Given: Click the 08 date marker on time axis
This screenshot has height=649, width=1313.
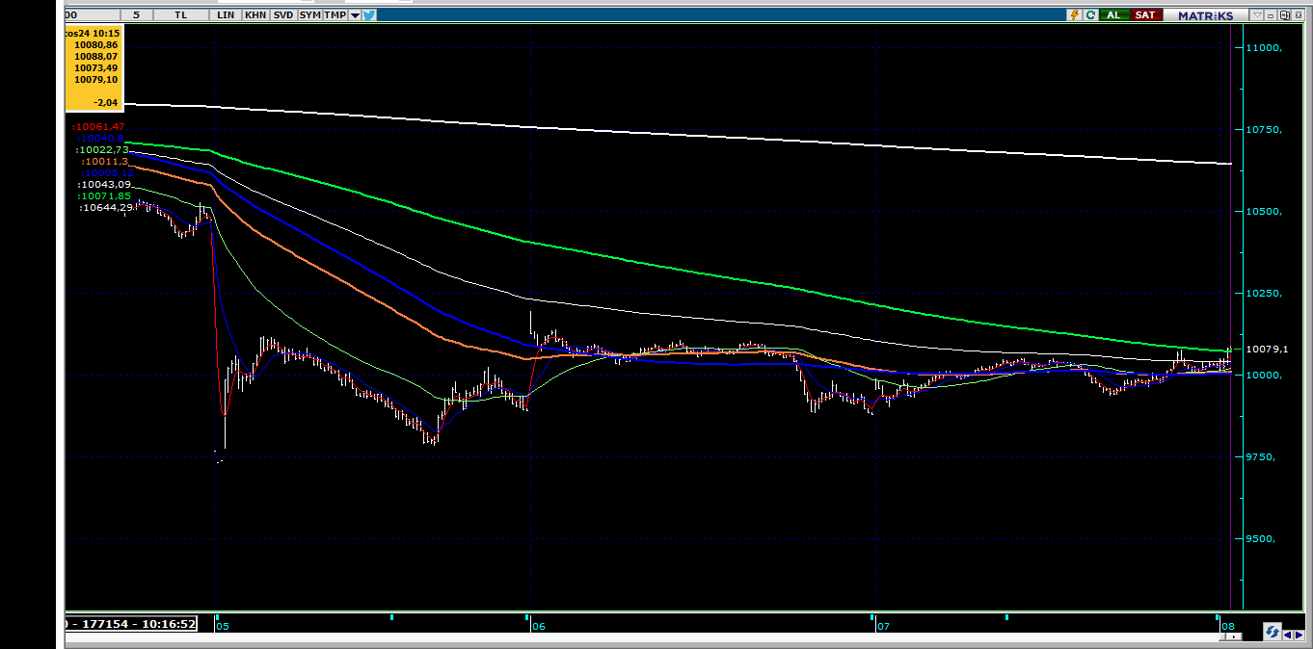Looking at the screenshot, I should (x=1228, y=626).
